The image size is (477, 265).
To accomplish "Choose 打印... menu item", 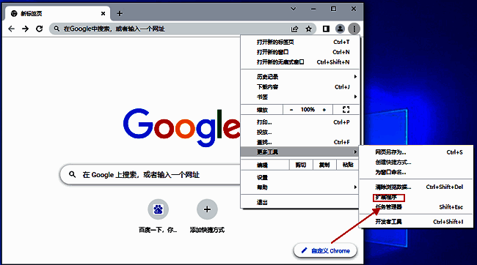I will tap(300, 122).
